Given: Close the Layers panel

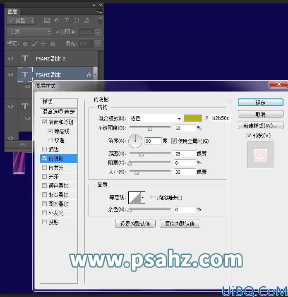Looking at the screenshot, I should [x=101, y=5].
